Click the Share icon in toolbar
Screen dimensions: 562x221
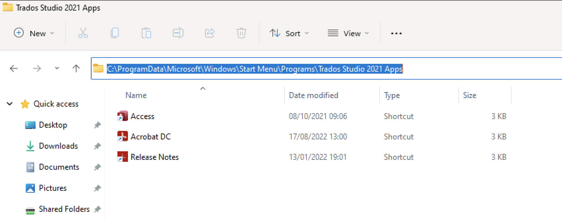tap(209, 33)
